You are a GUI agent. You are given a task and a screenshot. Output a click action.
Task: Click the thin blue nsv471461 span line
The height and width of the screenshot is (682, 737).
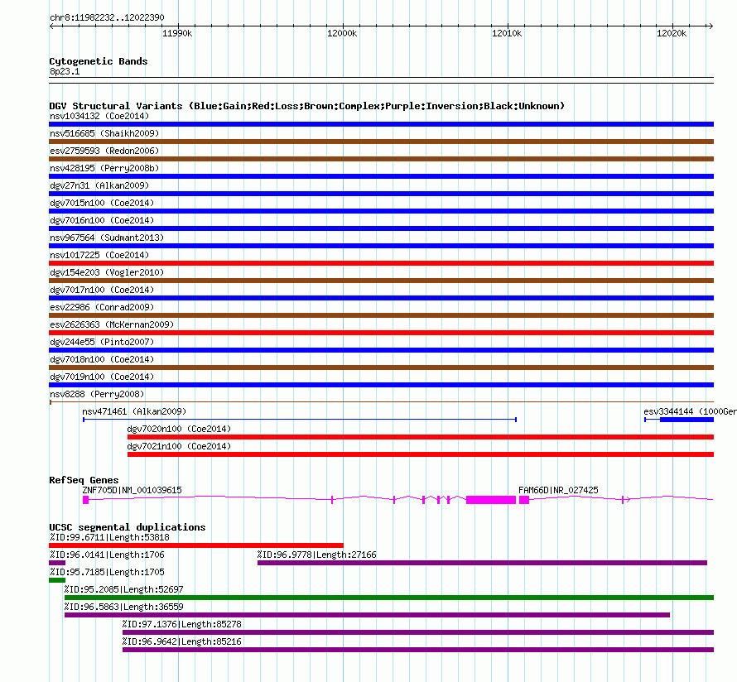[300, 420]
